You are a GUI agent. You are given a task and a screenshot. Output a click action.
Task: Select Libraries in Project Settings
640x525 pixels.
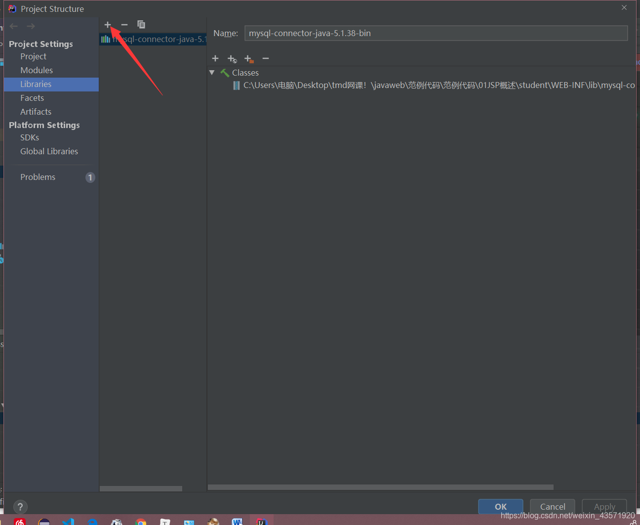(x=51, y=84)
